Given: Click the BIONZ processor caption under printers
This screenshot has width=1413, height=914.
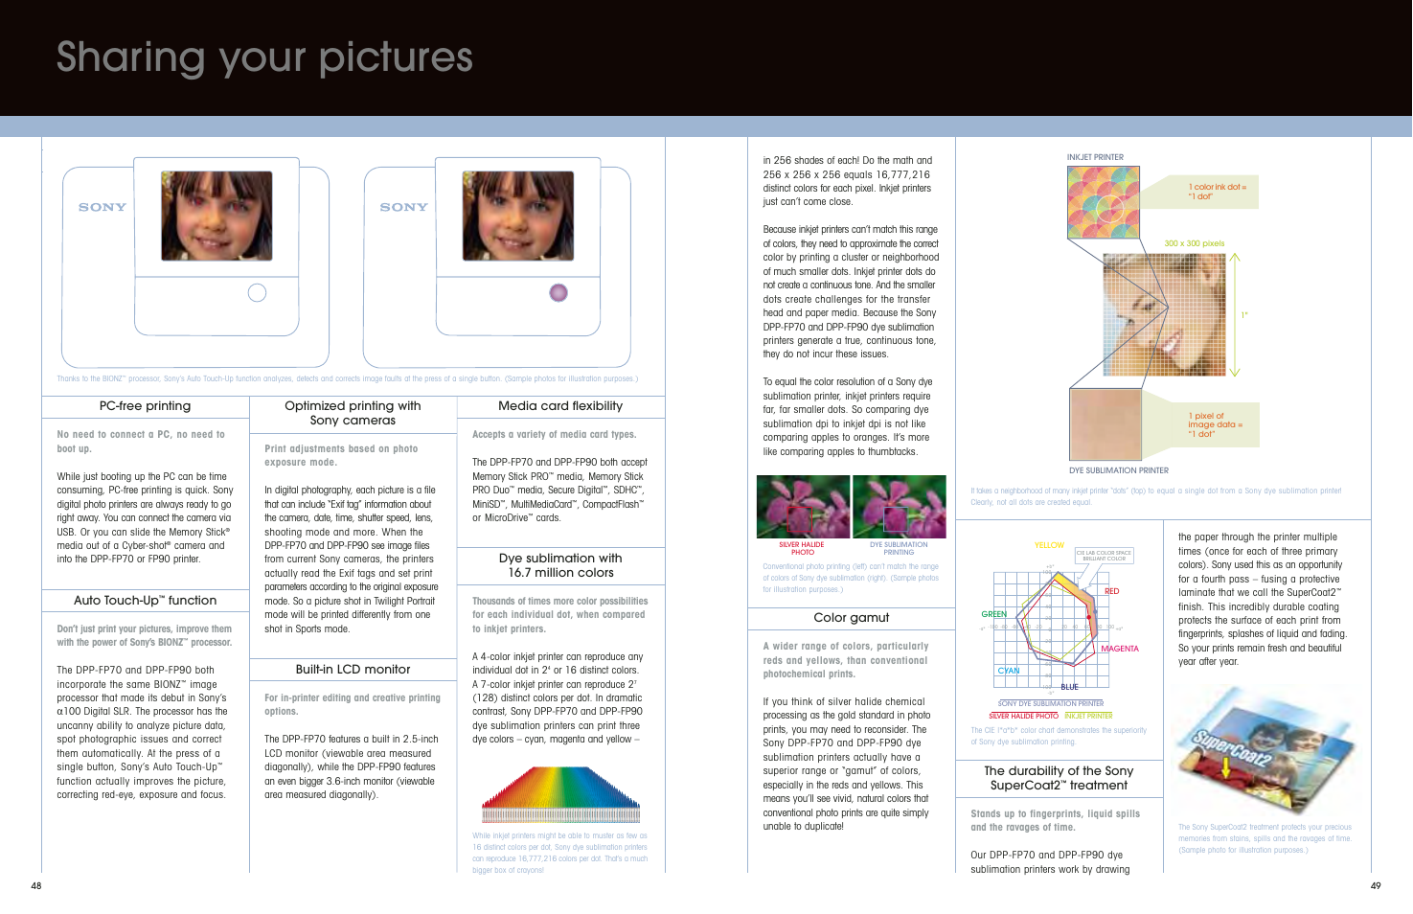Looking at the screenshot, I should click(x=347, y=378).
